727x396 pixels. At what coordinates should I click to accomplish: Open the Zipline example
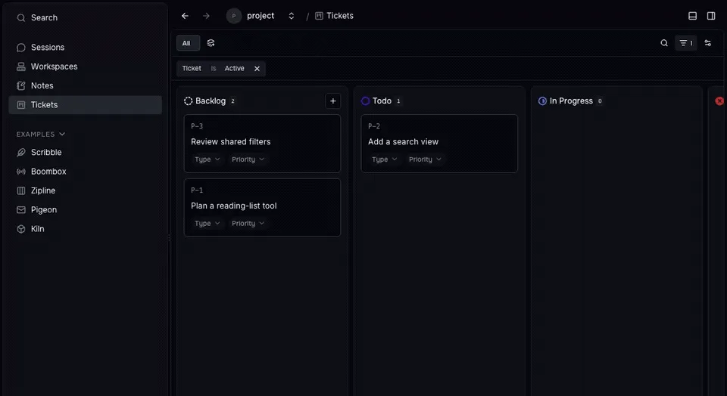pyautogui.click(x=86, y=190)
